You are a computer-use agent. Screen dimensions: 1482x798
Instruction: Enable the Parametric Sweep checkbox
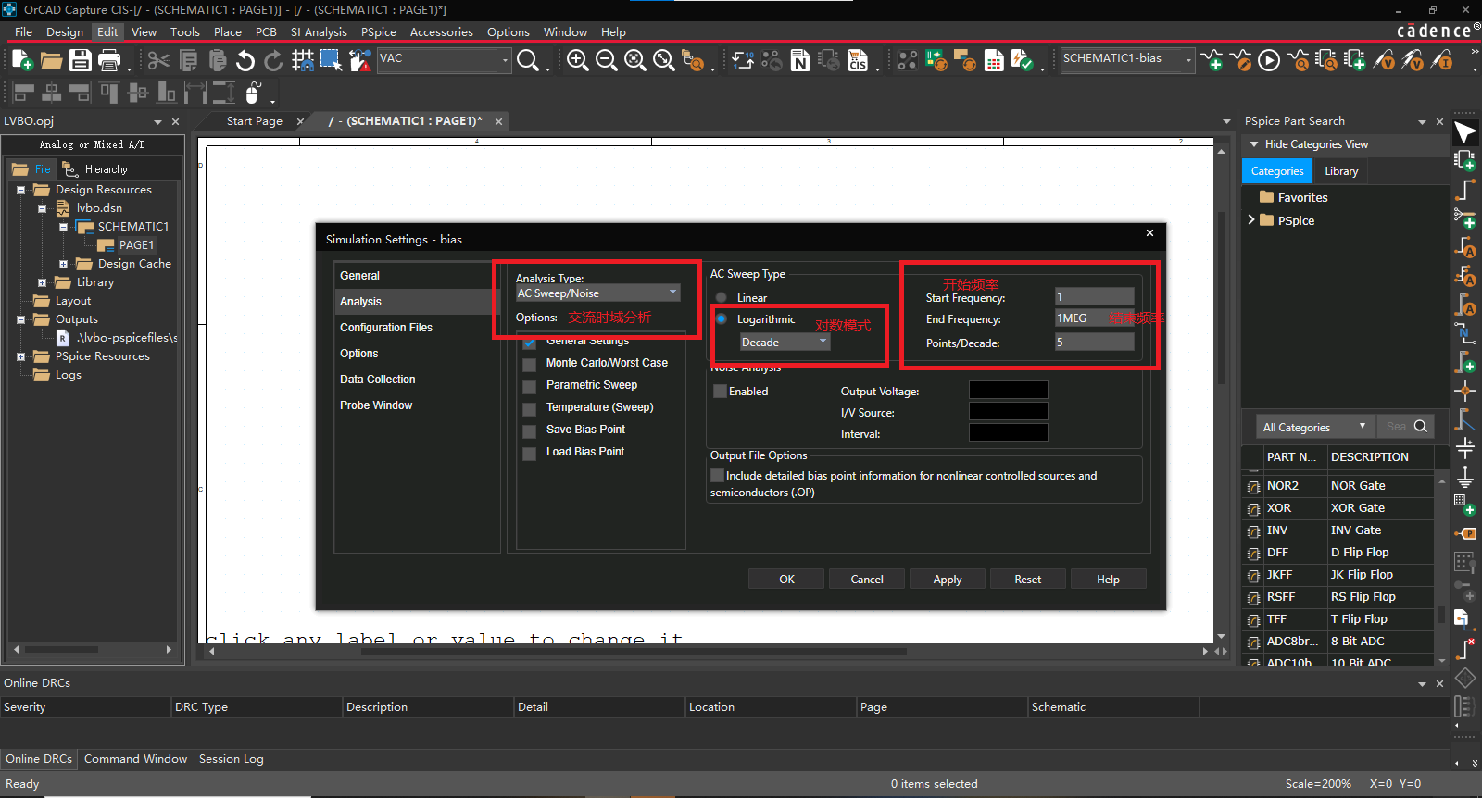[529, 386]
